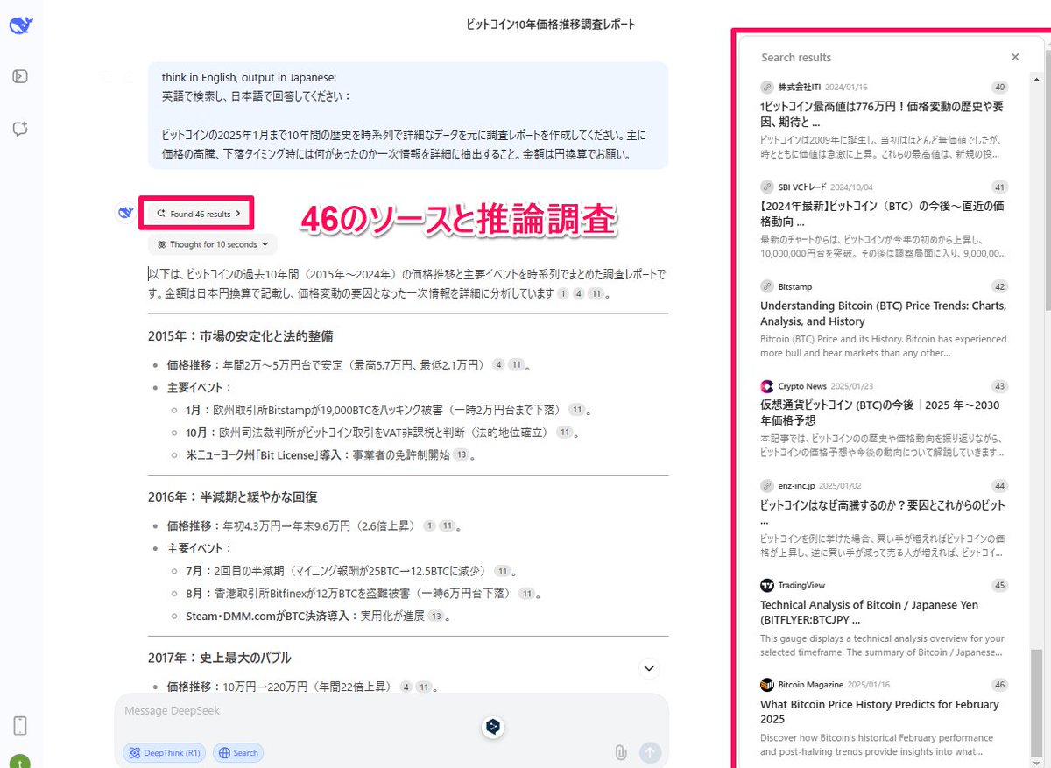1051x768 pixels.
Task: Click the 2015年：市場の安定化と法的整備 heading
Action: click(x=241, y=336)
